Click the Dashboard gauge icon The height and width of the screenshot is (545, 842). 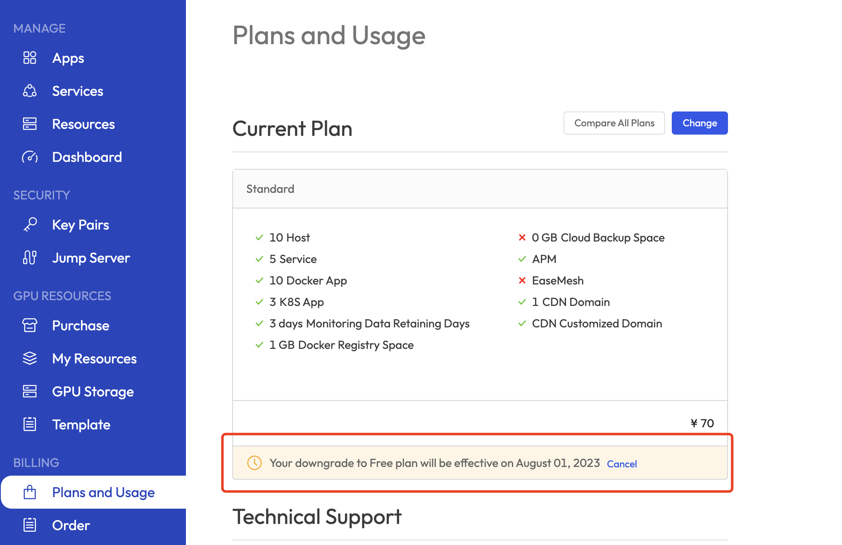pyautogui.click(x=30, y=157)
